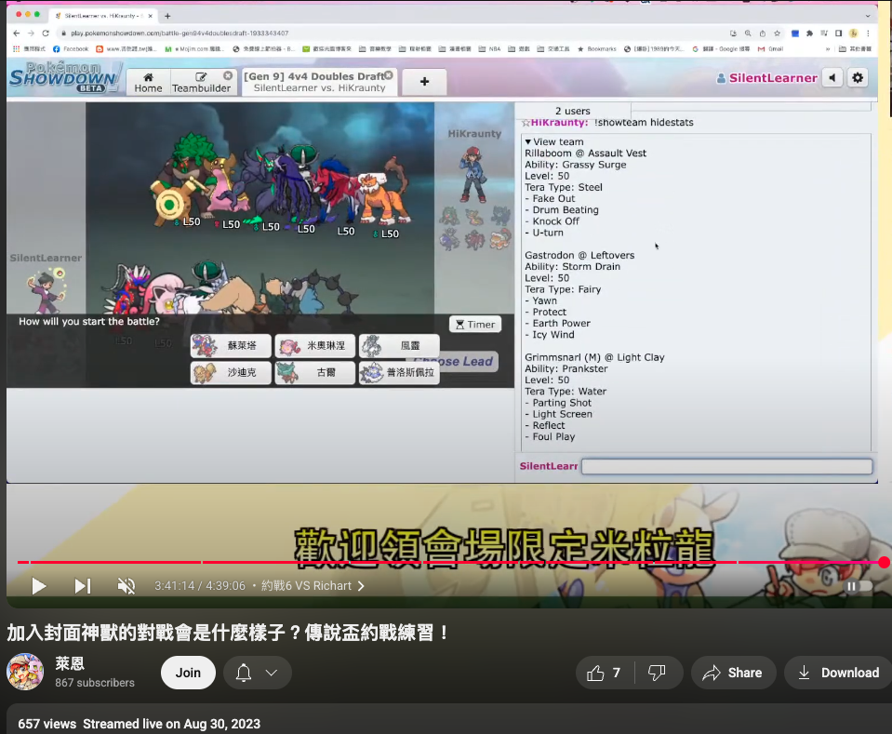892x734 pixels.
Task: Skip to the next video
Action: [83, 586]
